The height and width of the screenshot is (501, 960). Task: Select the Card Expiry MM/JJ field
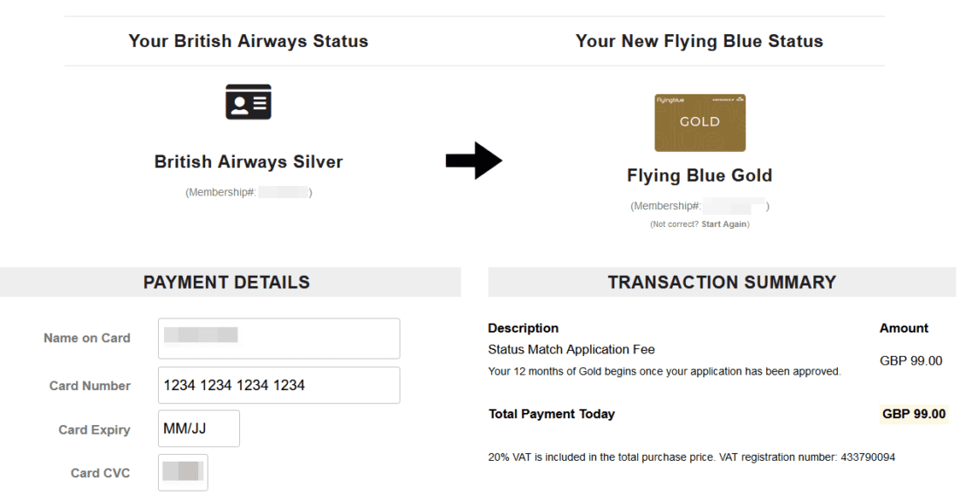coord(198,429)
